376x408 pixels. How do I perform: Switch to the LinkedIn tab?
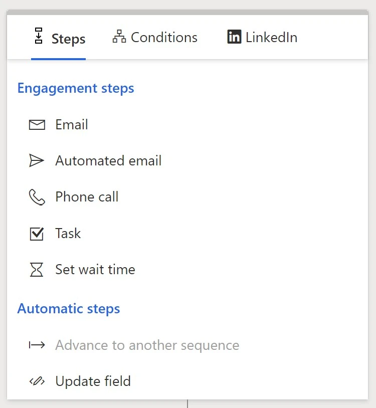pos(271,38)
